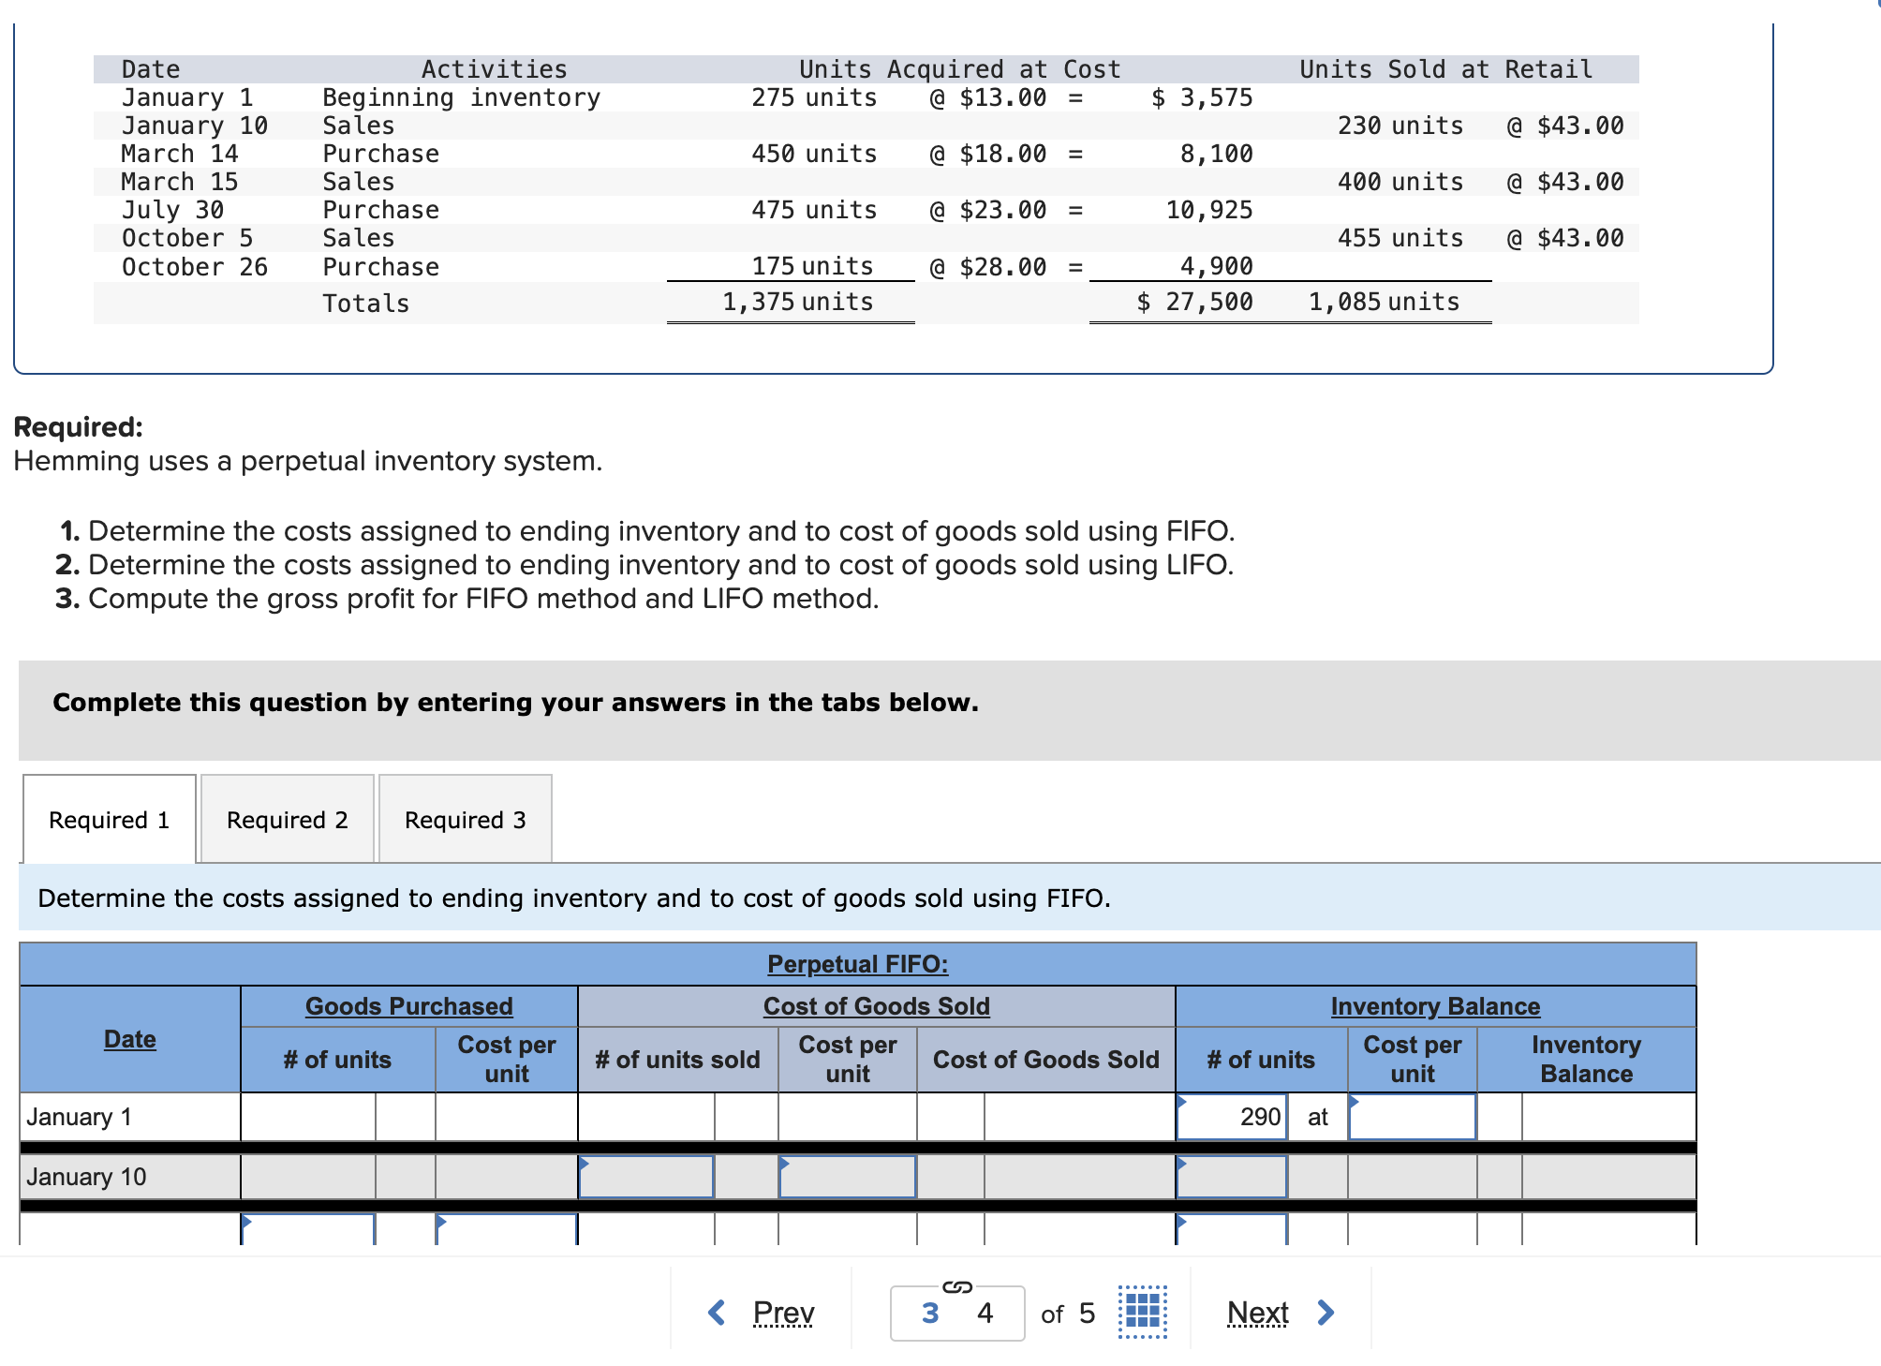
Task: Click January 1 Inventory Balance amount cell
Action: pyautogui.click(x=1607, y=1117)
